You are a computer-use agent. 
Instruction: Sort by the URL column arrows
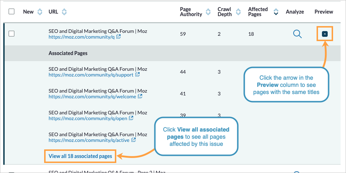tap(64, 12)
